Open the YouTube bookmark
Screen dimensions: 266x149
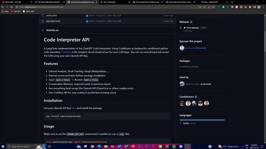[16, 11]
